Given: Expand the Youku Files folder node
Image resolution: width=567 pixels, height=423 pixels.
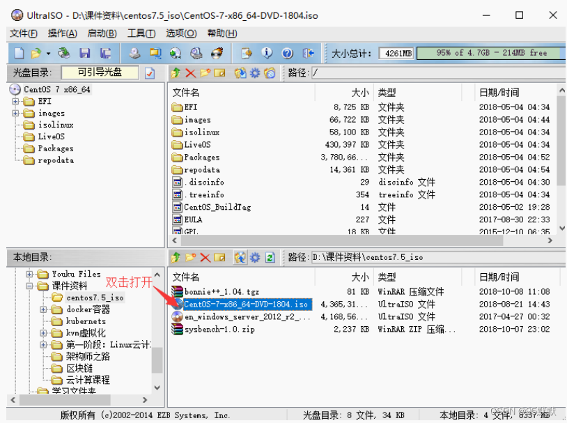Looking at the screenshot, I should pos(29,274).
